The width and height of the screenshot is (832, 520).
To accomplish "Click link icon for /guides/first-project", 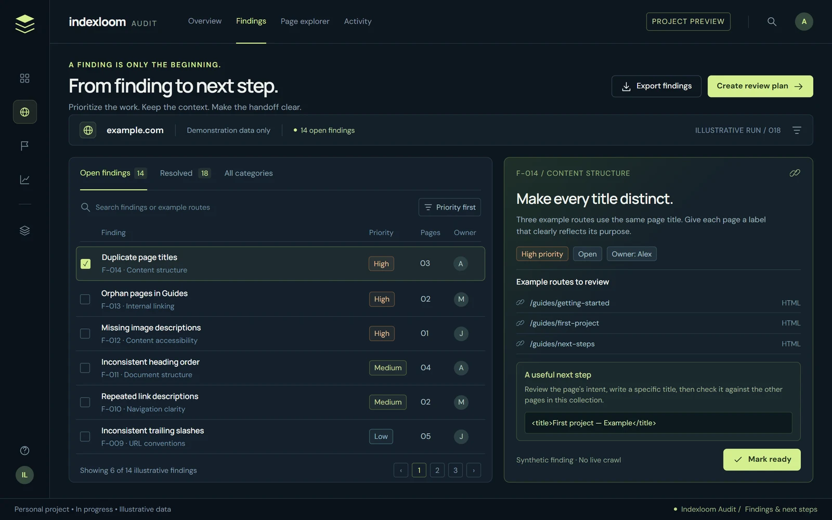I will [520, 323].
